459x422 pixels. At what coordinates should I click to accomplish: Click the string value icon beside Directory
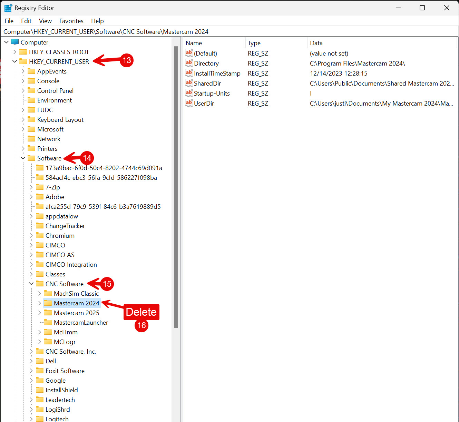[x=189, y=63]
